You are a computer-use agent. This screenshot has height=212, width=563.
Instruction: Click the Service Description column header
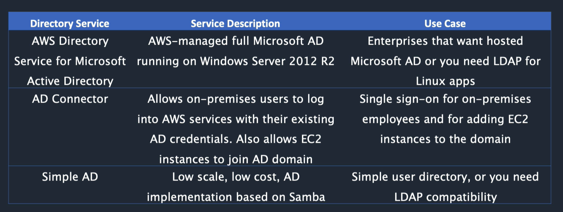click(x=235, y=24)
